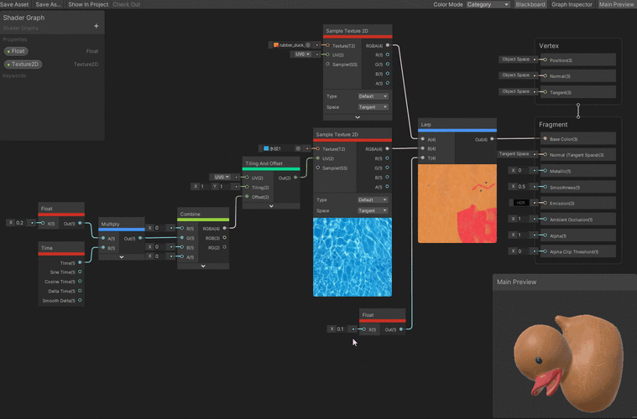The image size is (637, 419).
Task: Click Lerp node orange preview image
Action: (457, 204)
